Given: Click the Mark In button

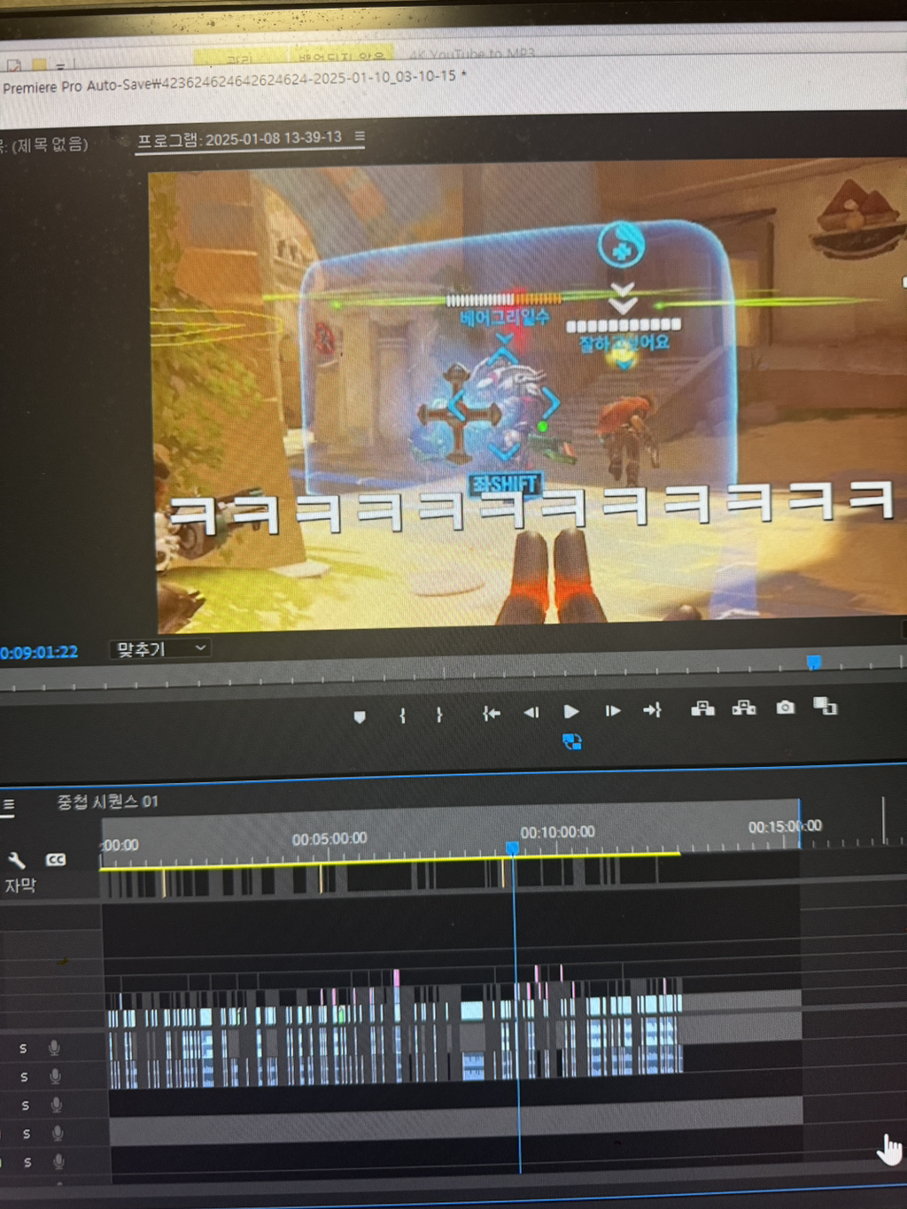Looking at the screenshot, I should 402,716.
